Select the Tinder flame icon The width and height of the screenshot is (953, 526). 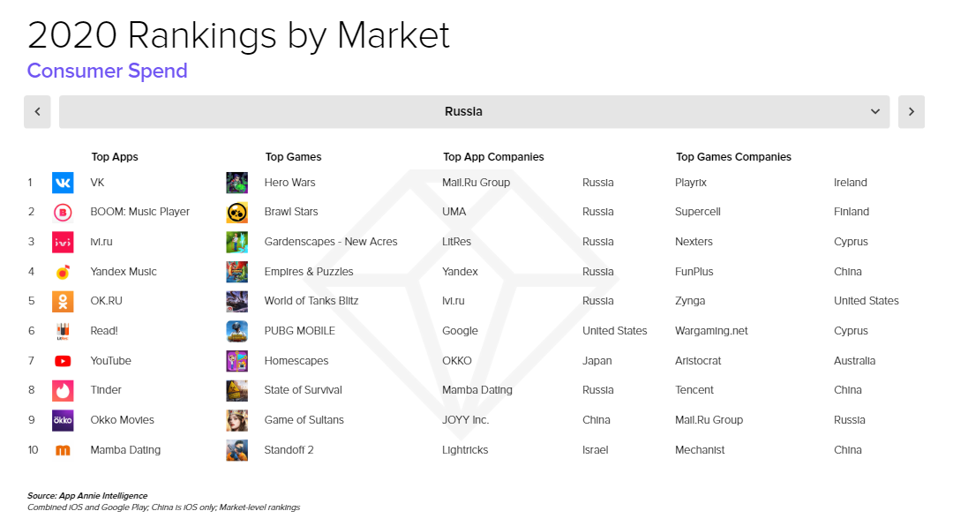[x=63, y=390]
